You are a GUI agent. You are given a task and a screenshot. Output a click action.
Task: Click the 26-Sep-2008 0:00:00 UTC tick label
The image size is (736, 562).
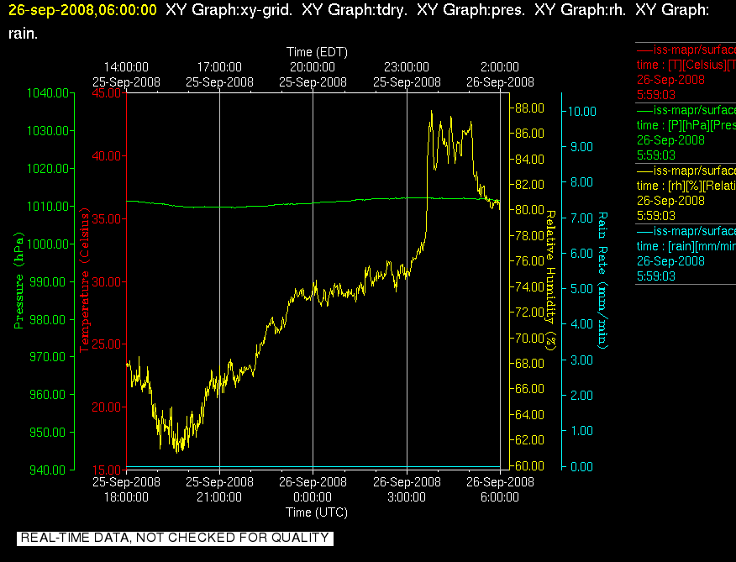pyautogui.click(x=313, y=489)
